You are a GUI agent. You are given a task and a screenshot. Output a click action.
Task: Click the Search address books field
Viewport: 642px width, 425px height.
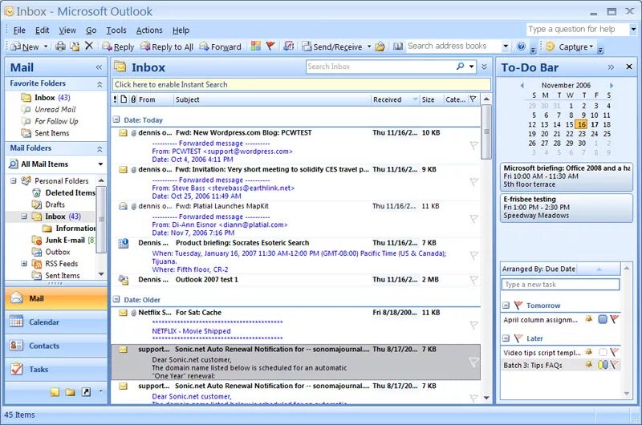pyautogui.click(x=453, y=47)
